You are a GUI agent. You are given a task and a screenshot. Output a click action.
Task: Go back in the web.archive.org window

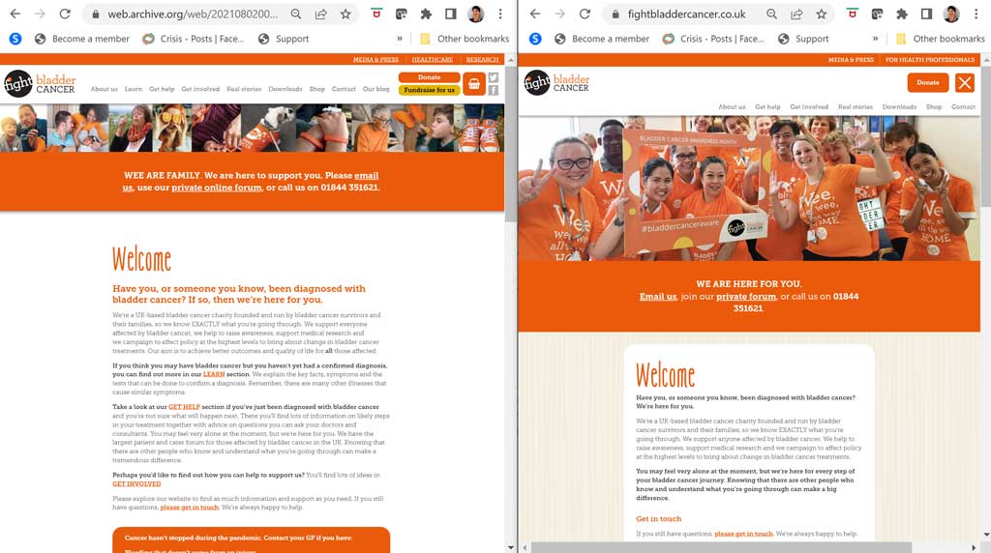coord(15,14)
